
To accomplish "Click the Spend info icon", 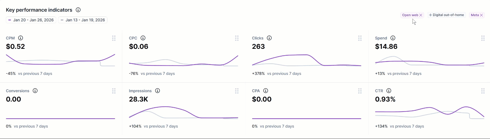I will (x=393, y=38).
